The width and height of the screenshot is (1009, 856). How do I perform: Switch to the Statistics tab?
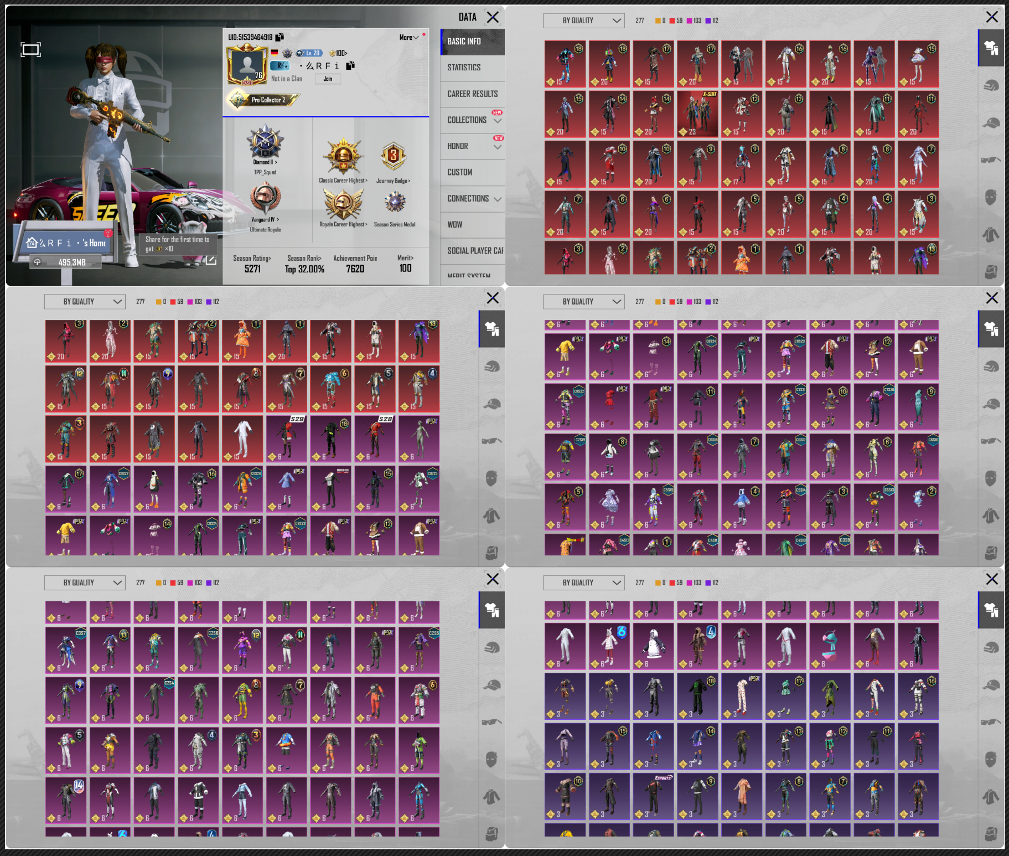(473, 68)
